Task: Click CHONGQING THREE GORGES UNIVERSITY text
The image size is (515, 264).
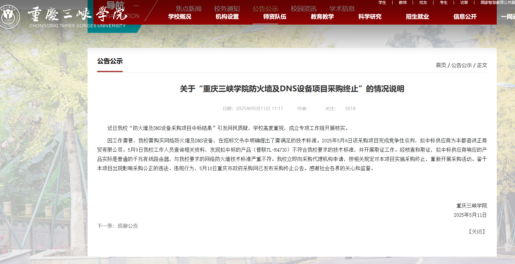Action: coord(77,26)
